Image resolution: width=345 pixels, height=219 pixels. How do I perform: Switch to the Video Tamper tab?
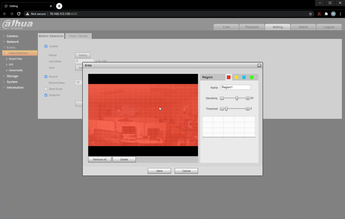[79, 36]
